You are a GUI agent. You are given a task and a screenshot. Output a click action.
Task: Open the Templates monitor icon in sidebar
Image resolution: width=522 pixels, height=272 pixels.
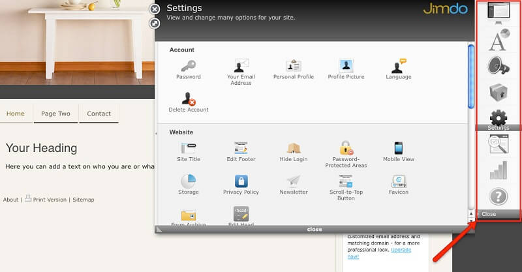499,12
